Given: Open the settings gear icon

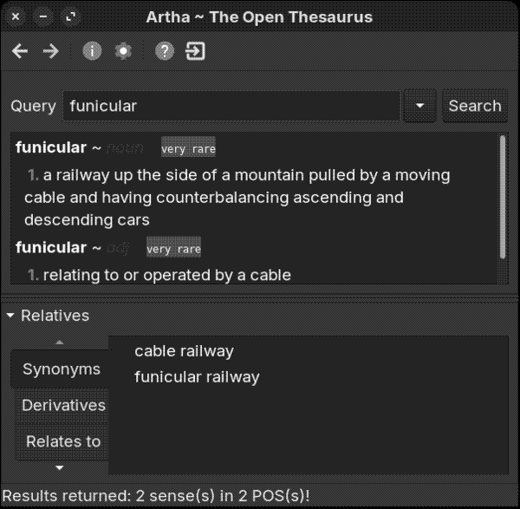Looking at the screenshot, I should [x=123, y=51].
